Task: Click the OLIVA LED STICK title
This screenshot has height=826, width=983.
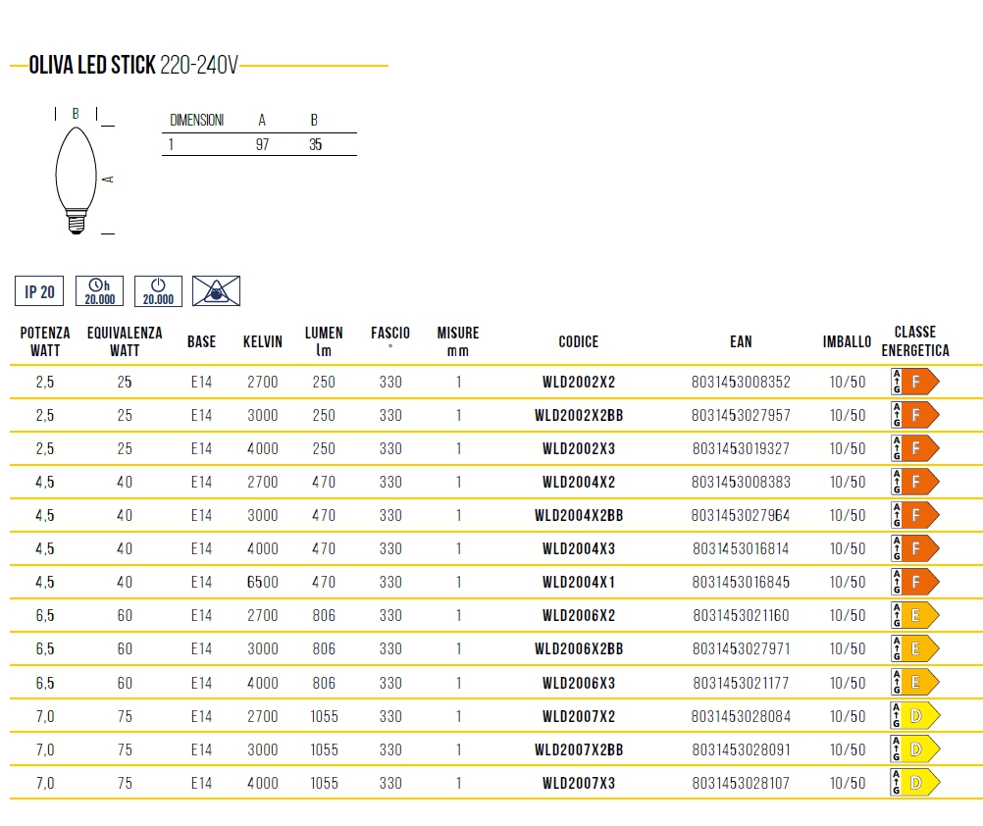Action: pyautogui.click(x=92, y=66)
